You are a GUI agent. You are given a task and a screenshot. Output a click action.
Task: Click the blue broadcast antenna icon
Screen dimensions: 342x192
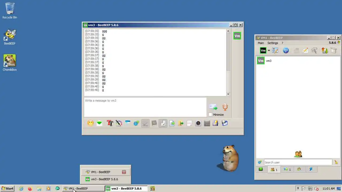coord(286,50)
